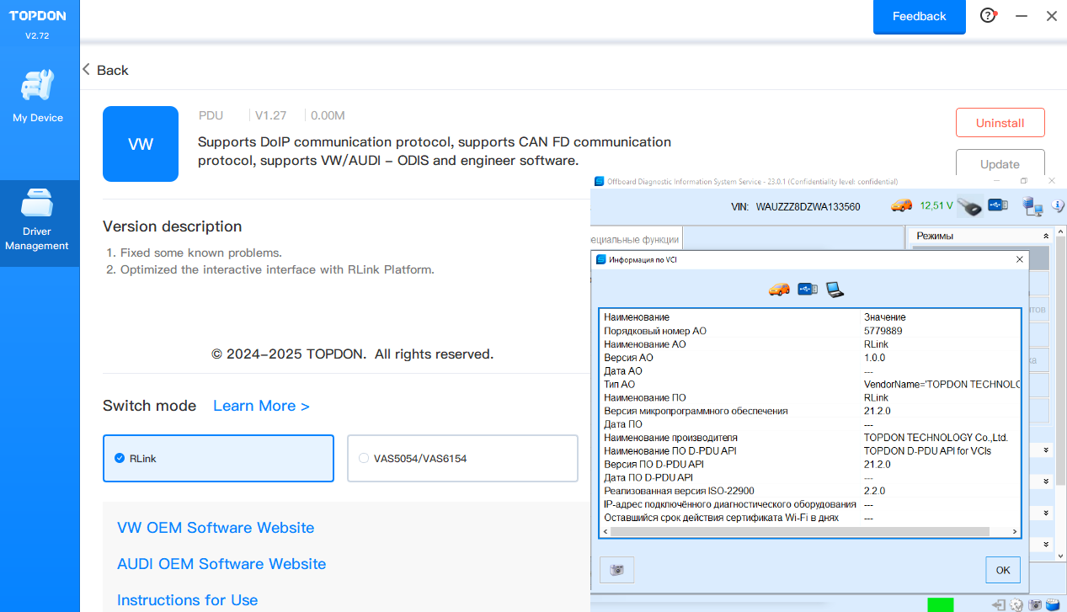Click the green status indicator in ODIS status bar

point(940,604)
